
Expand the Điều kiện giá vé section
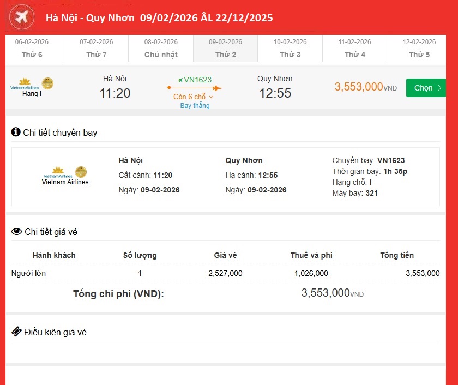tap(55, 332)
